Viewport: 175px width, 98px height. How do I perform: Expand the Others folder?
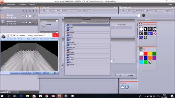tap(66, 65)
